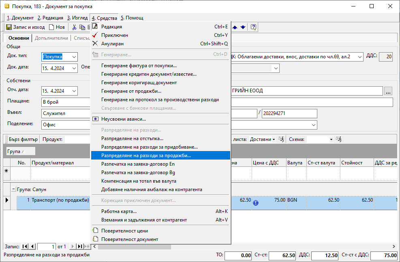The width and height of the screenshot is (400, 262).
Task: Switch to the Допълнителни tab
Action: tap(51, 38)
